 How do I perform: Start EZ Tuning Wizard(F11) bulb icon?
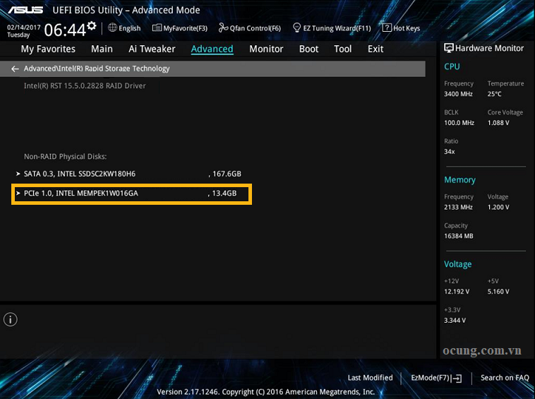point(297,28)
